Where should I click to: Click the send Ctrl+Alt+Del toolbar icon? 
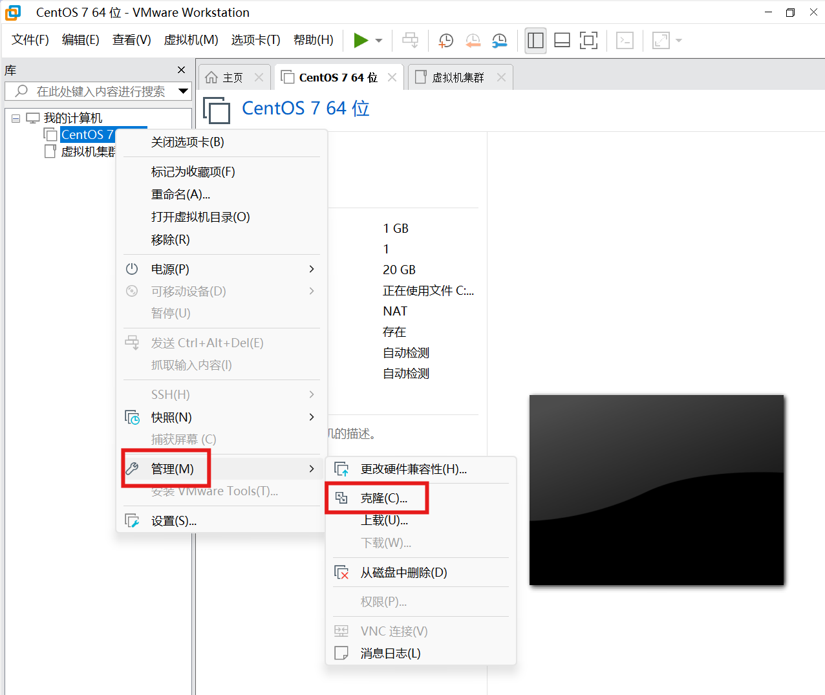click(x=410, y=40)
